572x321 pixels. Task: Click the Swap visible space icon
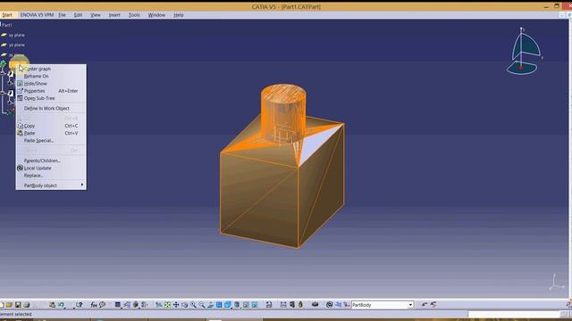(255, 305)
